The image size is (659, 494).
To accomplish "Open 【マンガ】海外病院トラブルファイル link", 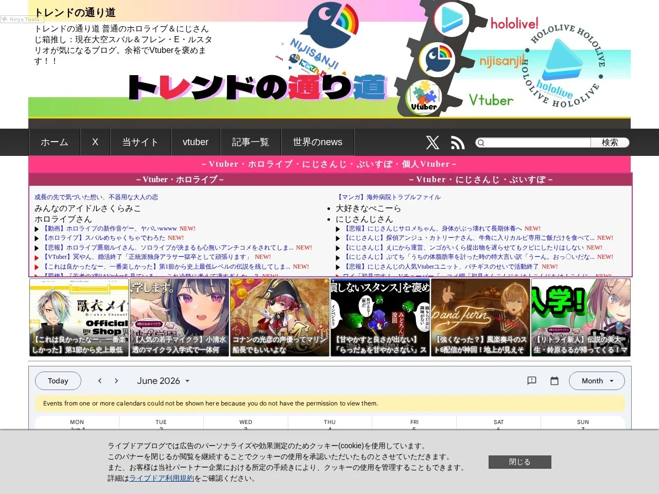I will [388, 197].
